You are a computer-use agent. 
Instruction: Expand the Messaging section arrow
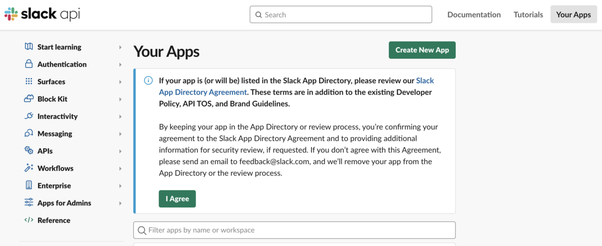pyautogui.click(x=120, y=134)
